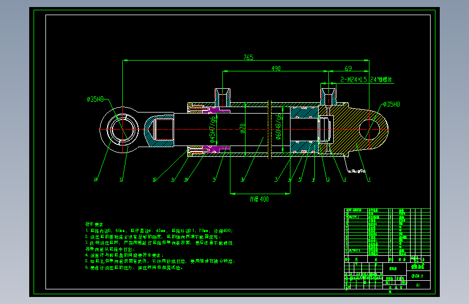469x304 pixels.
Task: Click the A1 sheet size cell
Action: coord(418,285)
